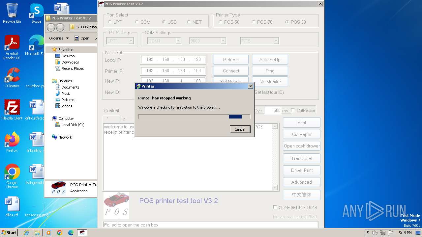The width and height of the screenshot is (422, 237).
Task: Choose POS-58 printer type
Action: tap(221, 22)
